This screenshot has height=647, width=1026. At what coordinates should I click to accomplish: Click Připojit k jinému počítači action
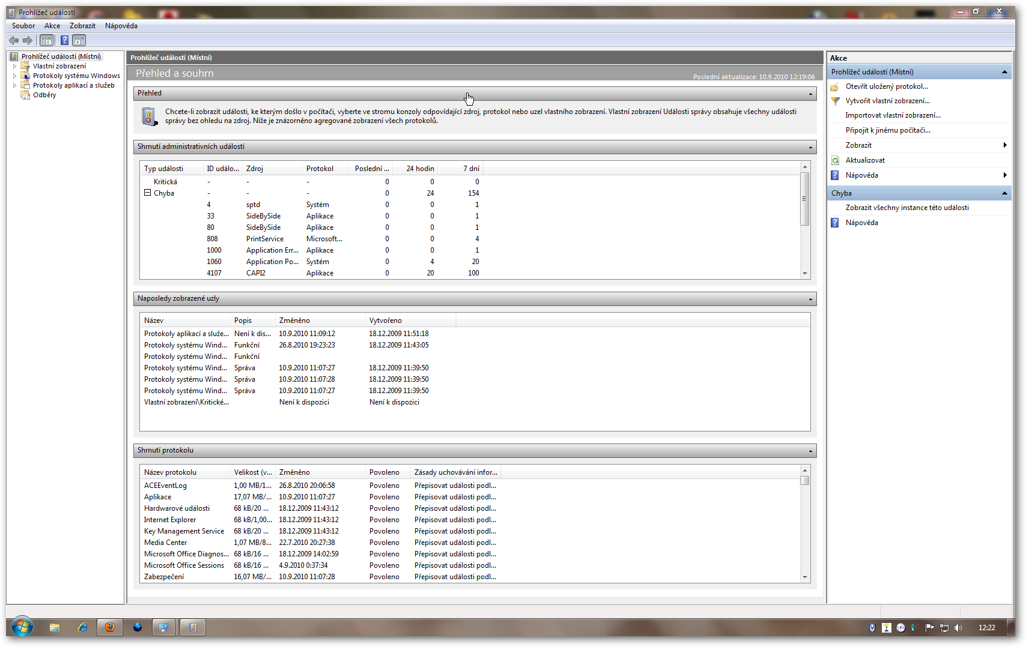point(887,130)
